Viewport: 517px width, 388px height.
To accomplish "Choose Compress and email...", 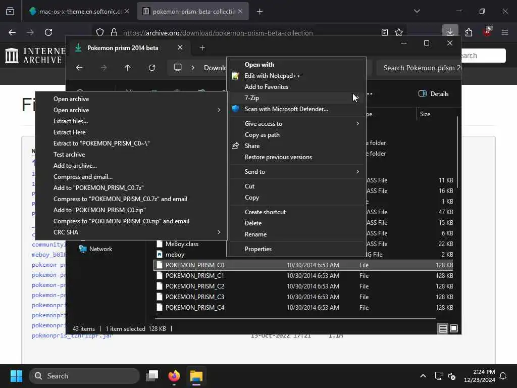I will coord(131,177).
